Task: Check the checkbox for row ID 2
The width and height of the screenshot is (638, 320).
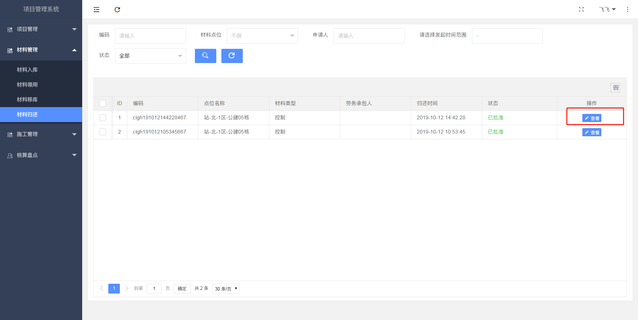Action: (103, 132)
